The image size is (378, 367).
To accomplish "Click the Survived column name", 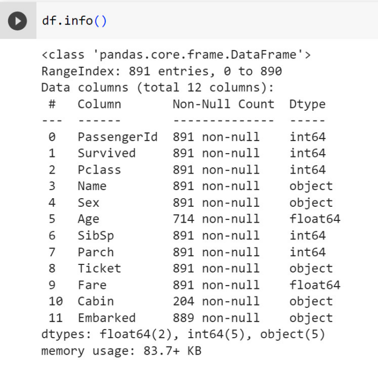I will pyautogui.click(x=106, y=153).
